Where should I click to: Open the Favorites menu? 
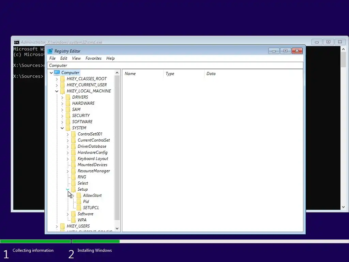[93, 58]
